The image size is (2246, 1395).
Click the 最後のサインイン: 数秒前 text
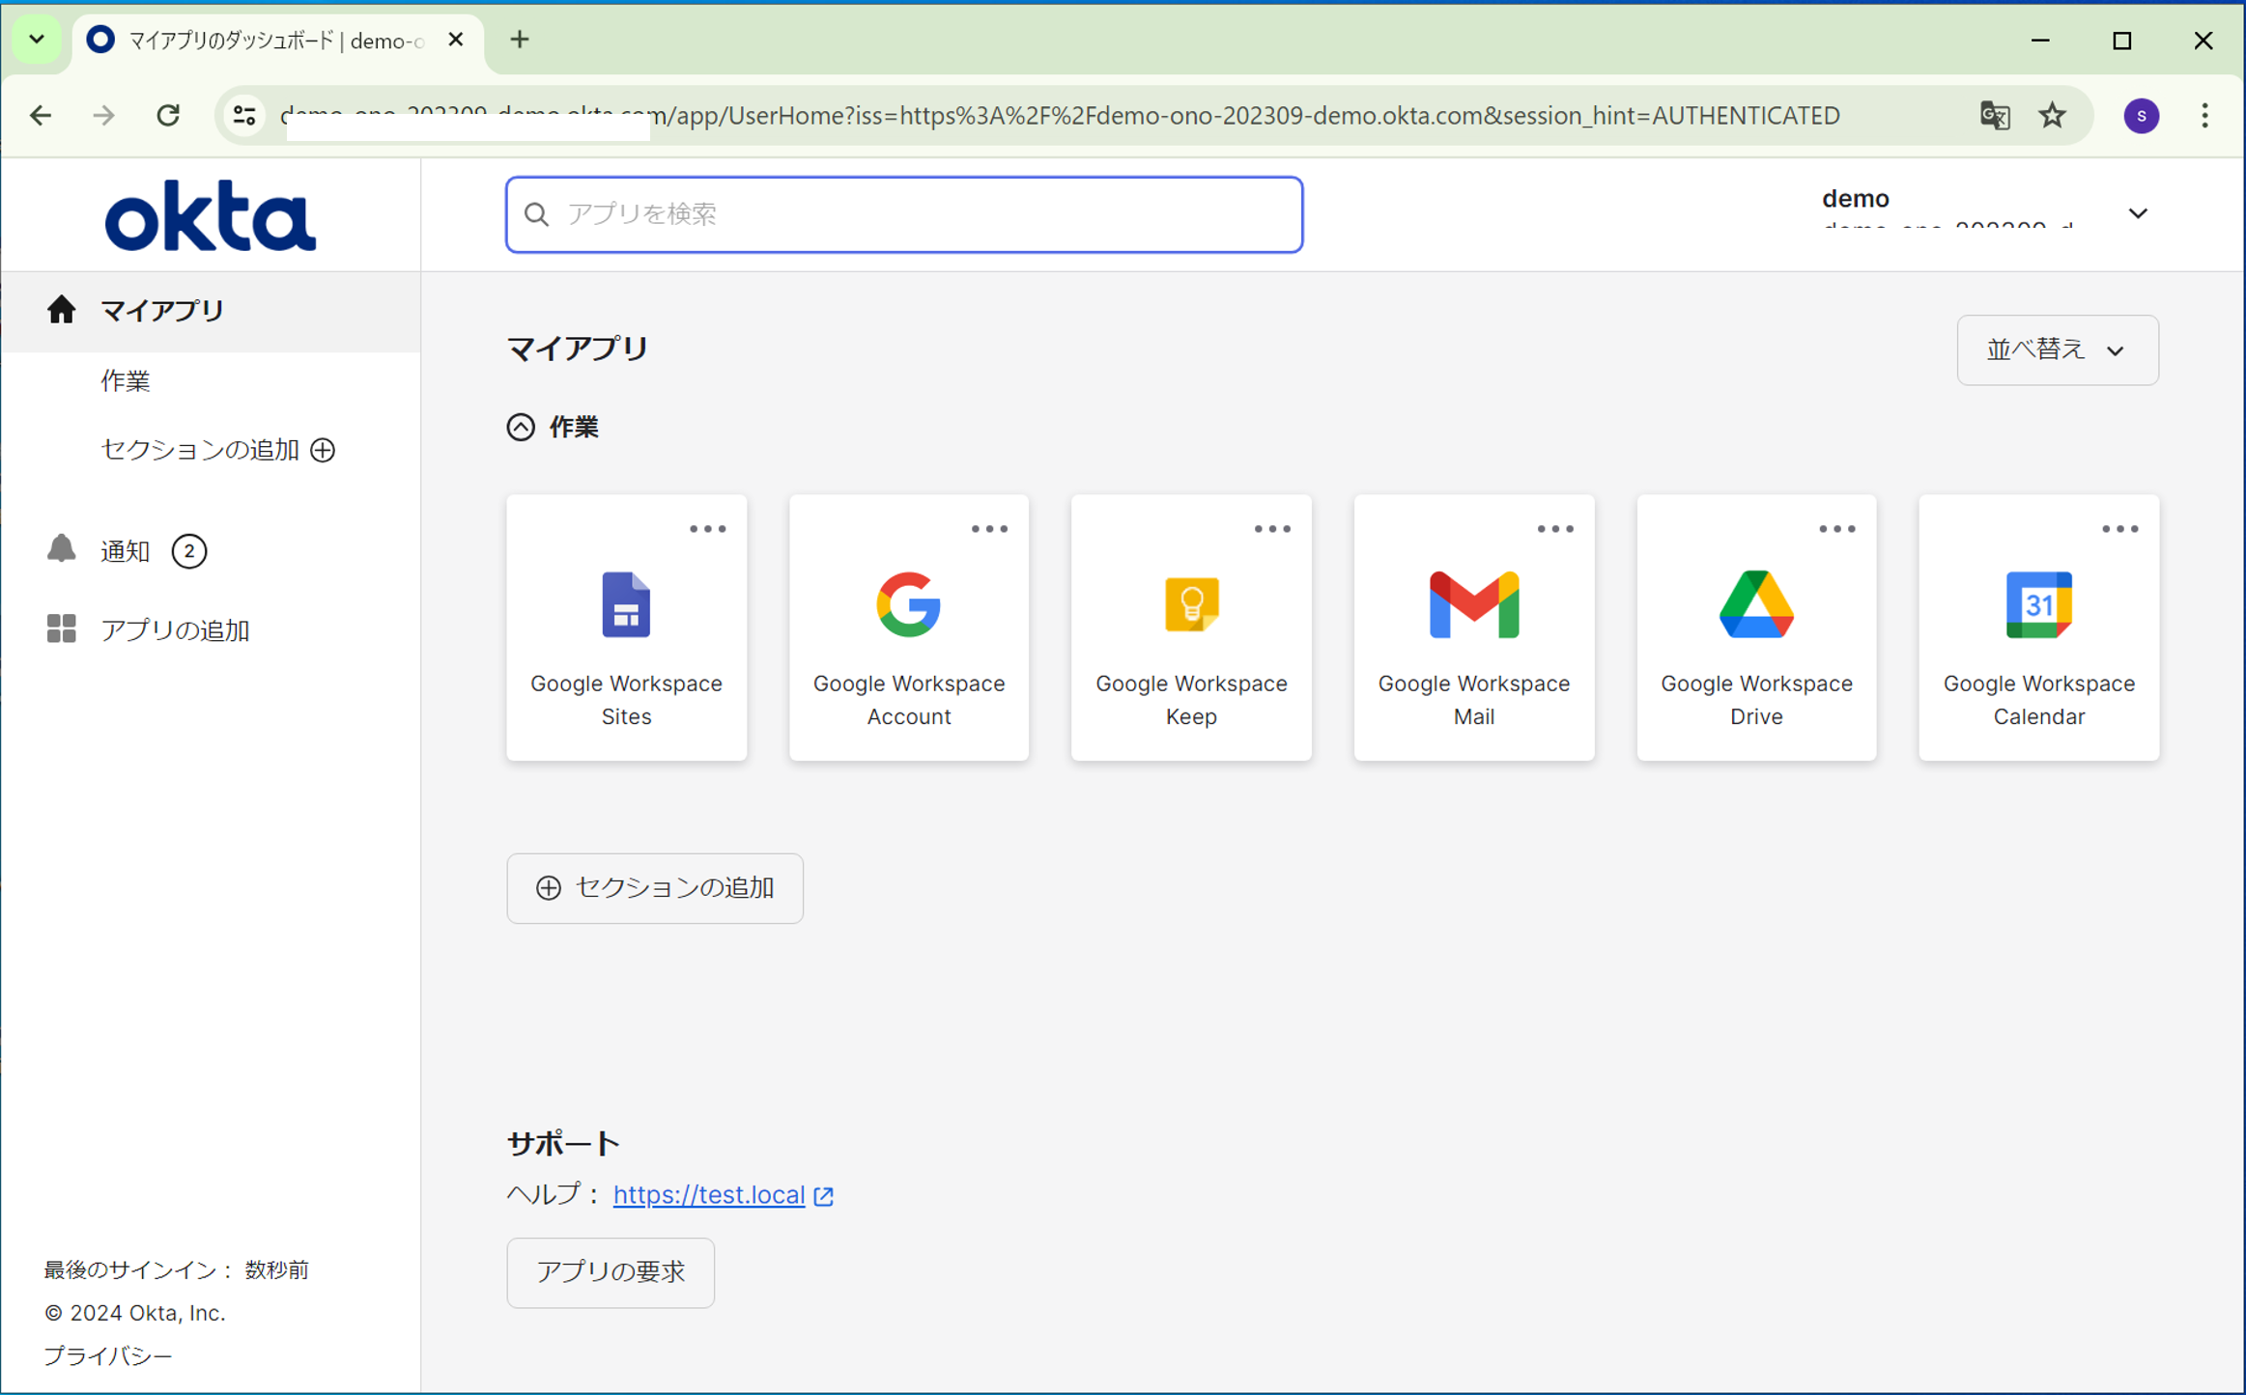tap(177, 1269)
